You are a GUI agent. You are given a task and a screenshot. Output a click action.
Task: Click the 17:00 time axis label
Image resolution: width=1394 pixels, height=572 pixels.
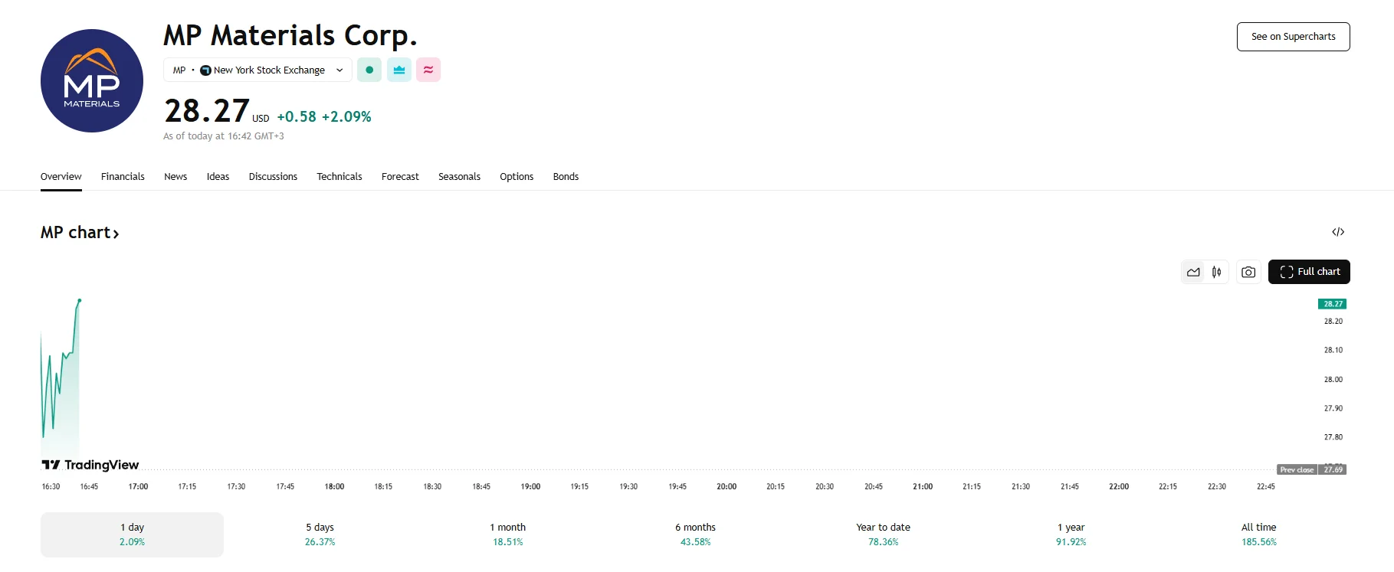pos(138,486)
